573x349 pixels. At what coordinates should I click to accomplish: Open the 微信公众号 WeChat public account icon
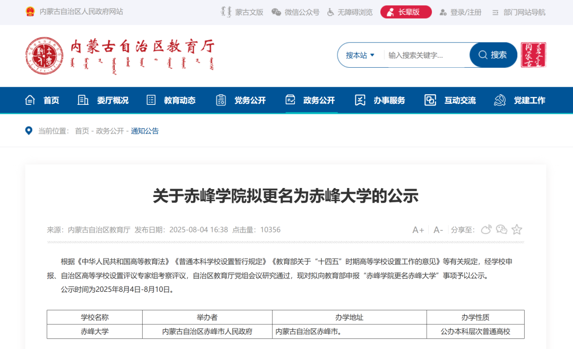[276, 12]
